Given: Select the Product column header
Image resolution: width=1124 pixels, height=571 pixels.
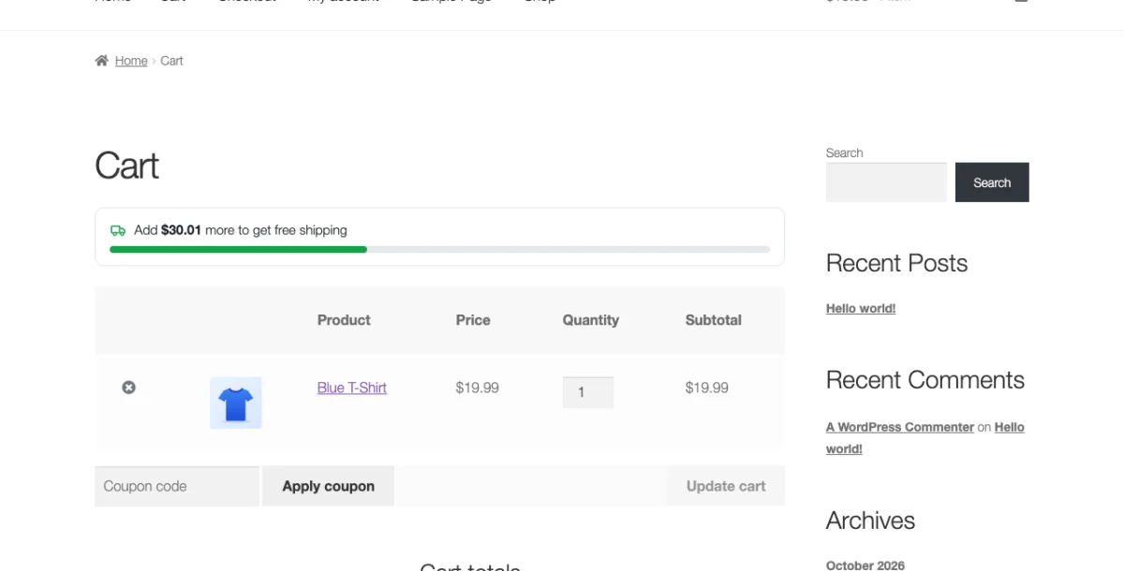Looking at the screenshot, I should pos(344,320).
